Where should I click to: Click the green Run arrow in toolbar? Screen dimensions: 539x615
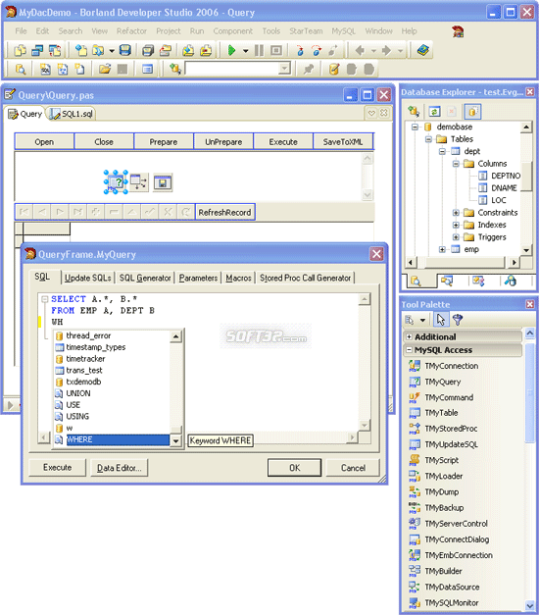pos(231,50)
